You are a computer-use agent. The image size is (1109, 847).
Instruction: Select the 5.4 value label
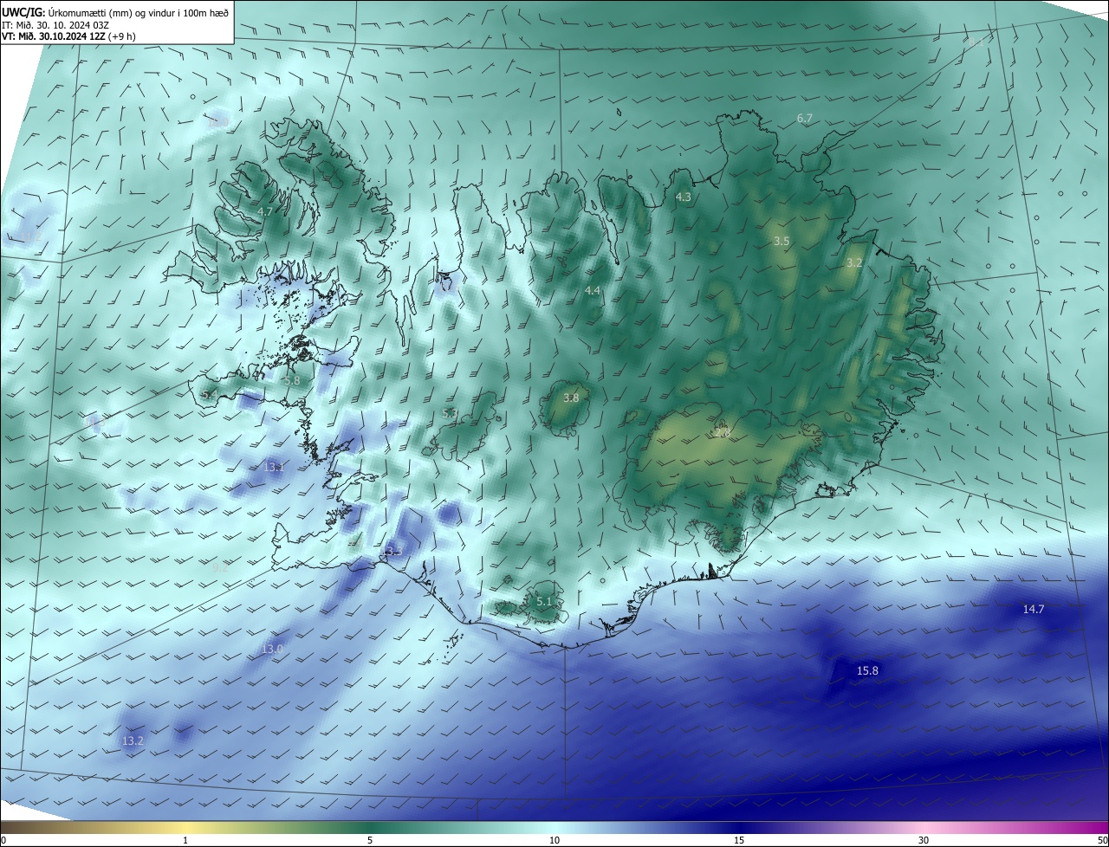pos(209,394)
